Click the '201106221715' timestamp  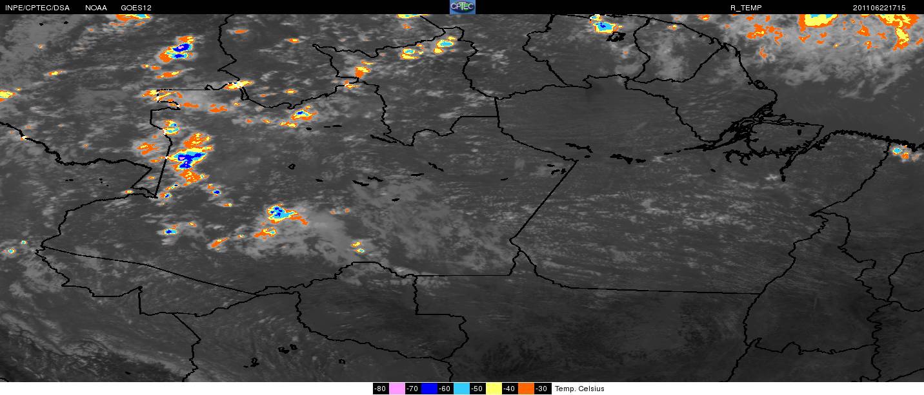[x=879, y=8]
